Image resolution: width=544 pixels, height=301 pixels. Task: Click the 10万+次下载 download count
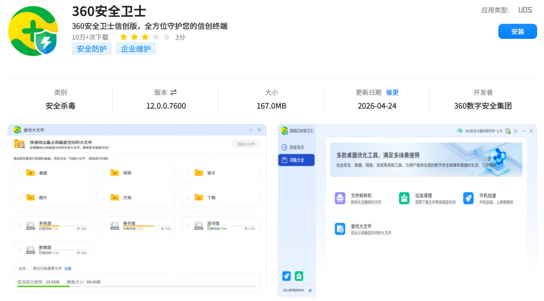click(90, 37)
